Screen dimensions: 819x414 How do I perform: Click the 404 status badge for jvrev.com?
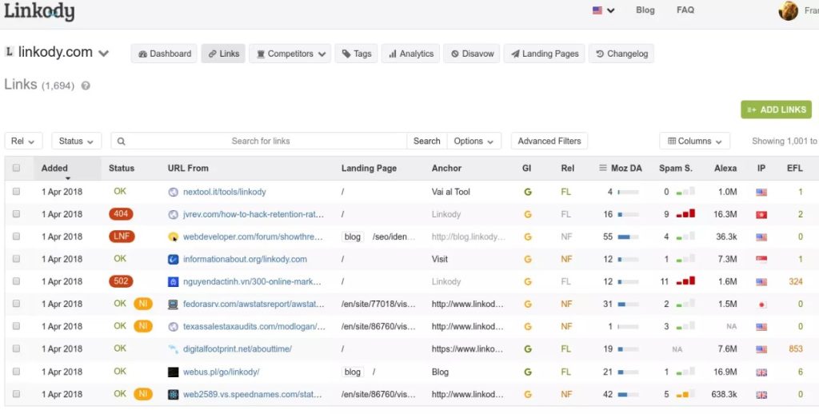pos(122,214)
